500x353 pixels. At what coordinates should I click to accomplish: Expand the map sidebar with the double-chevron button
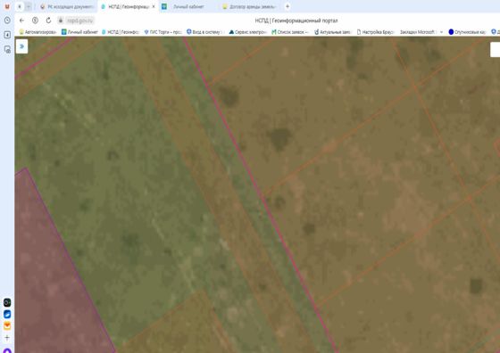pos(21,46)
